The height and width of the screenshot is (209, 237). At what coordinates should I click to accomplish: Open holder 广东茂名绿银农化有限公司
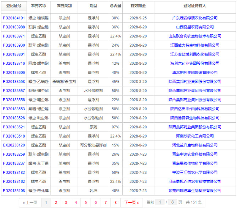pyautogui.click(x=195, y=18)
